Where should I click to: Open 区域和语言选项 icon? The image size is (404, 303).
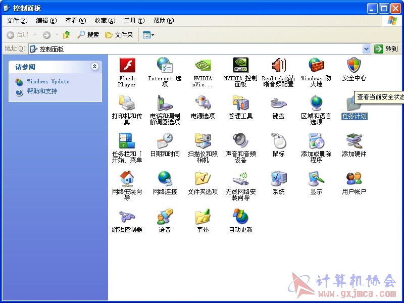tap(317, 103)
